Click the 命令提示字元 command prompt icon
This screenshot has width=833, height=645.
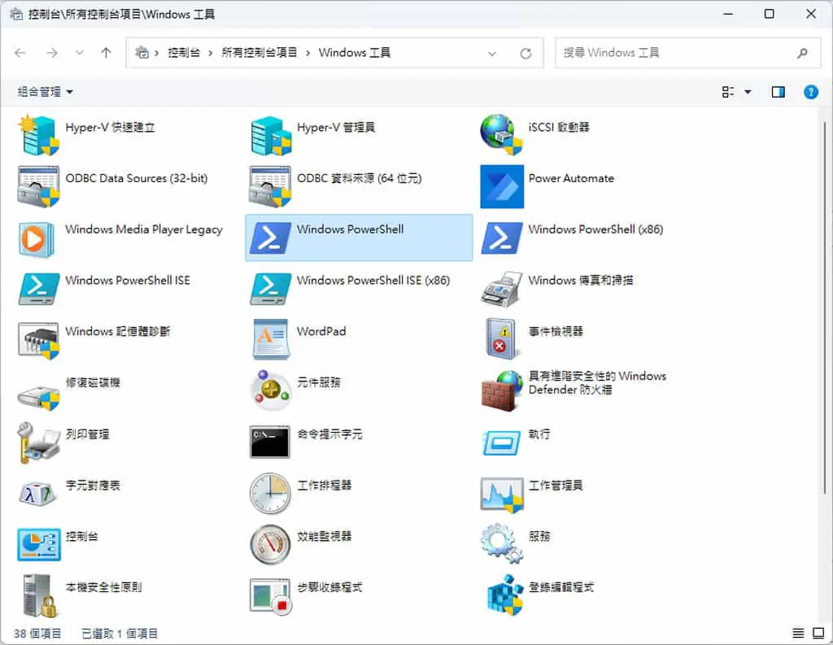tap(270, 442)
